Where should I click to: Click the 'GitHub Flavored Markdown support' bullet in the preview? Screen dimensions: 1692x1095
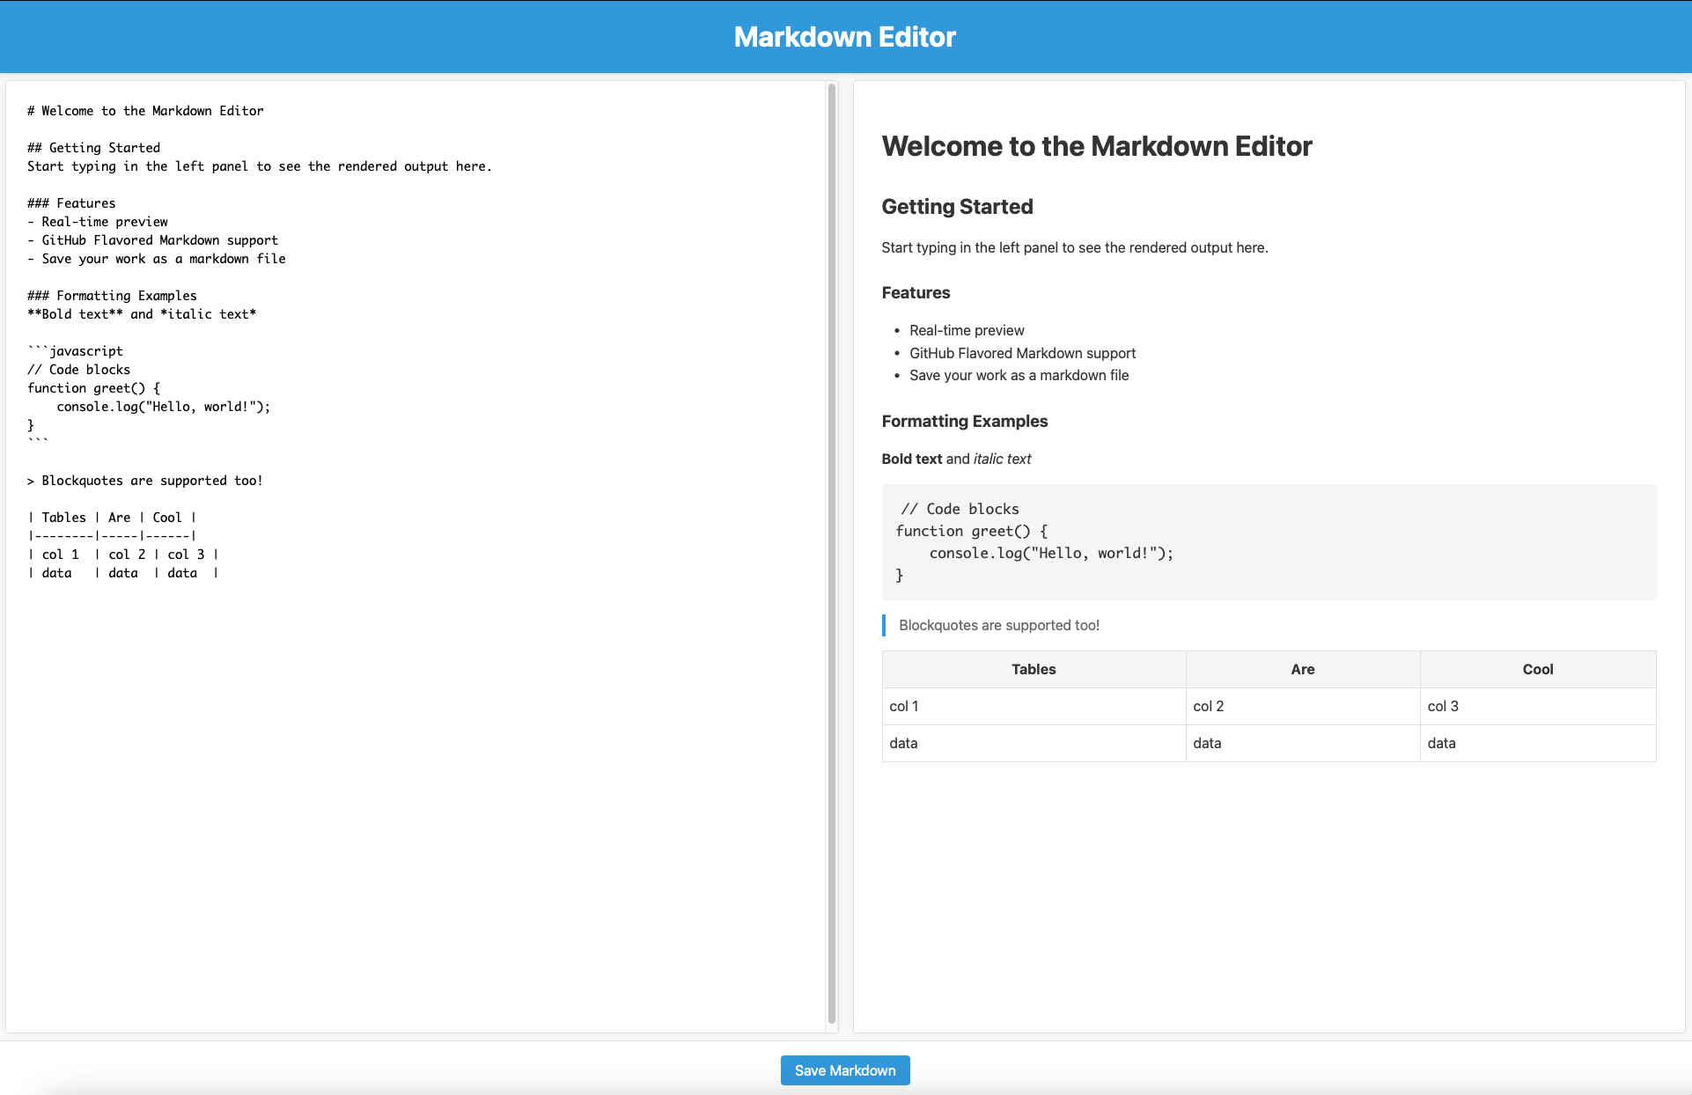[x=1022, y=353]
